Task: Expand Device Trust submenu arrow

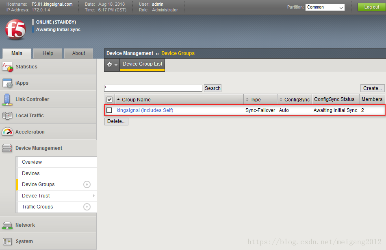Action: coord(93,196)
